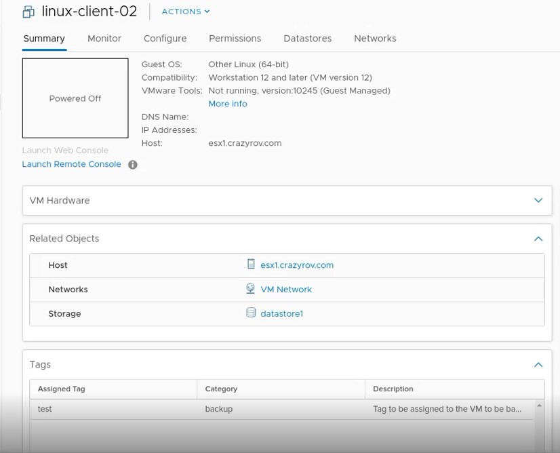Click the Tags table scrollbar up arrow
This screenshot has height=453, width=560.
point(539,406)
